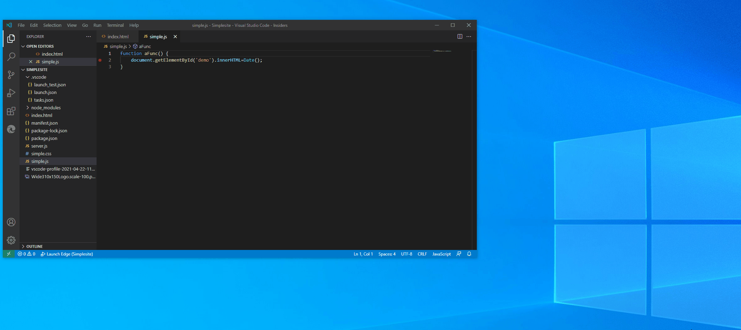This screenshot has height=330, width=741.
Task: Click the Split Editor Right icon
Action: tap(460, 37)
